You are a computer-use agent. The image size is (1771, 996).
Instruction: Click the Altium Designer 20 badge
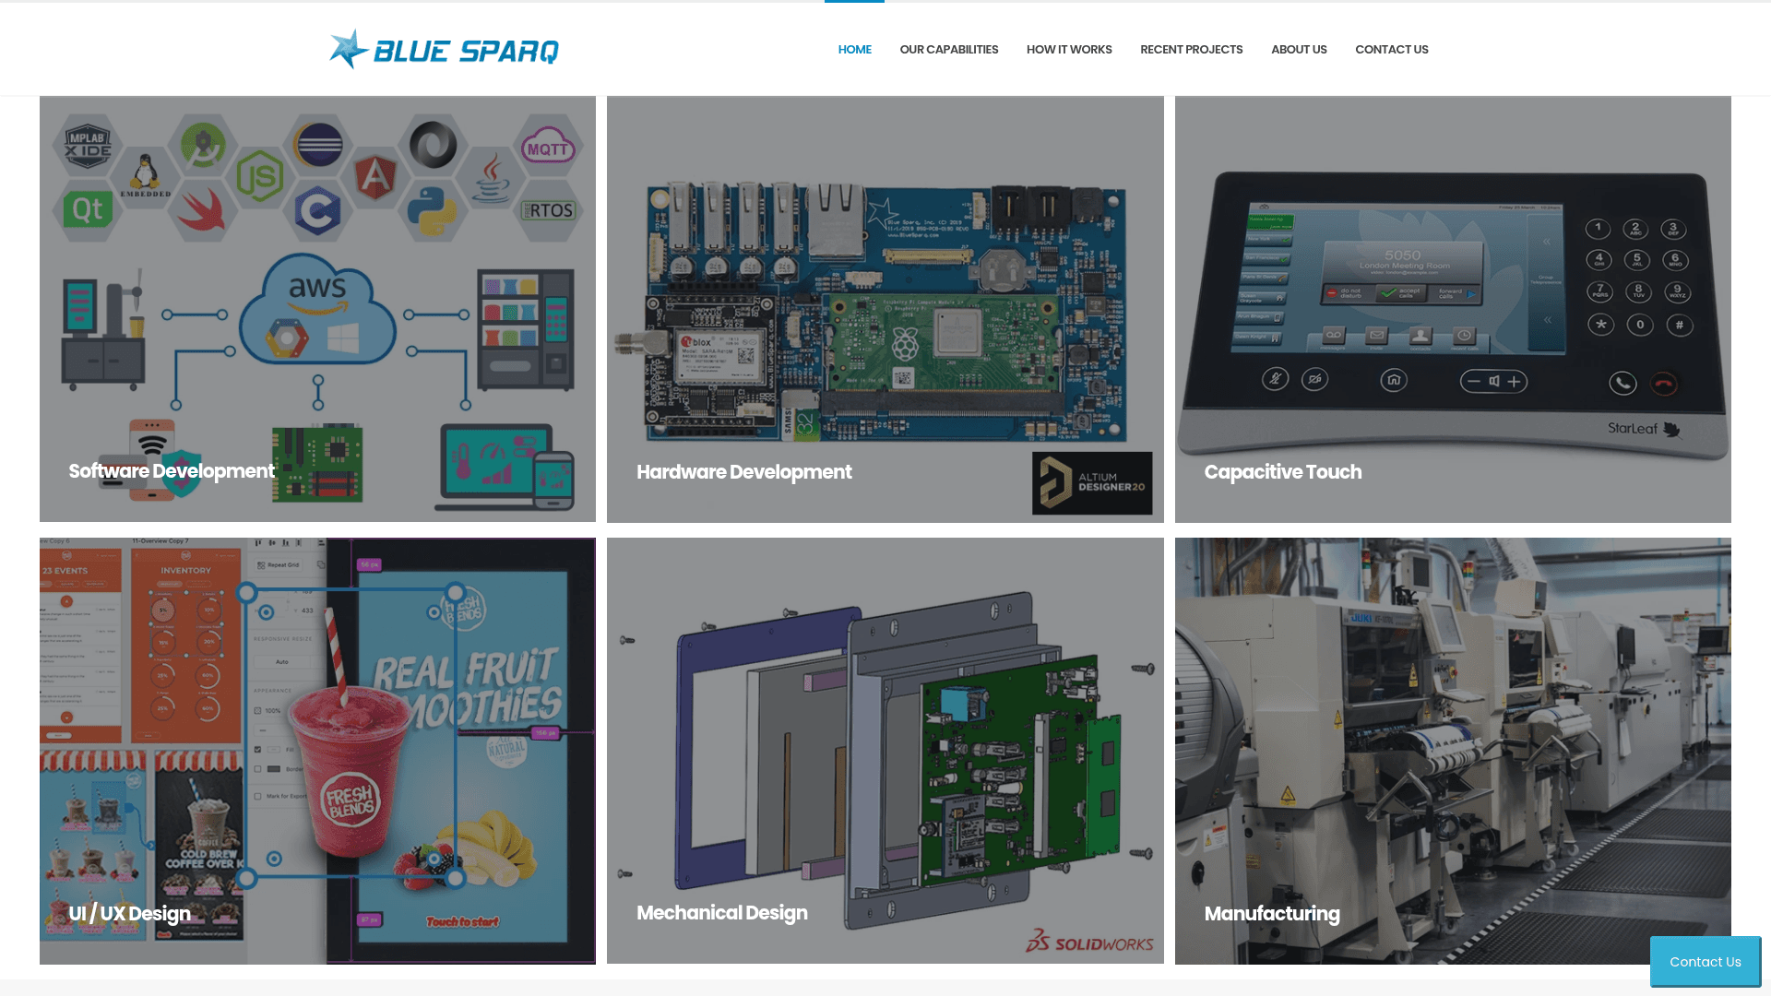[x=1091, y=484]
